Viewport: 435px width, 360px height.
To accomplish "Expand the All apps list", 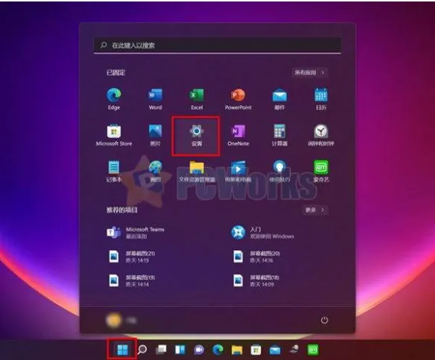I will 310,73.
